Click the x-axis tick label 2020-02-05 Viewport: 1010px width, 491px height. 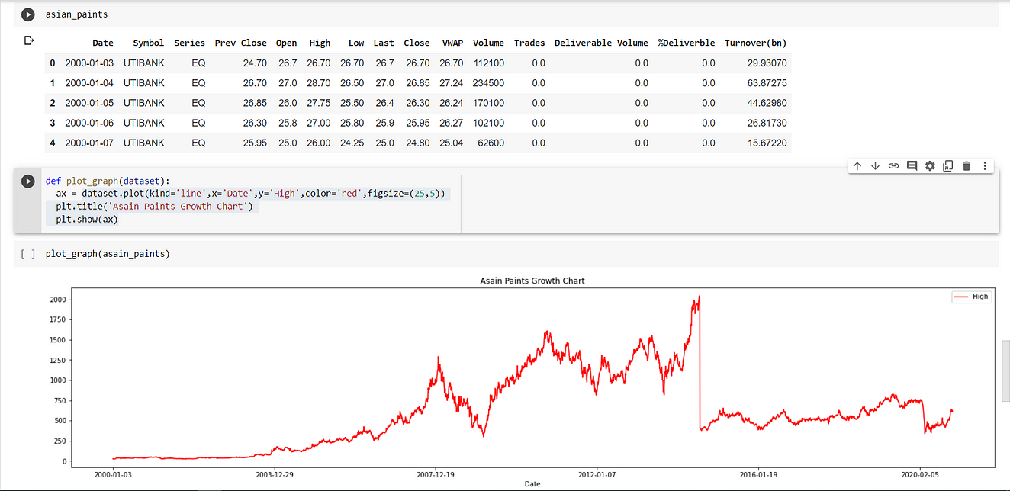pos(921,473)
